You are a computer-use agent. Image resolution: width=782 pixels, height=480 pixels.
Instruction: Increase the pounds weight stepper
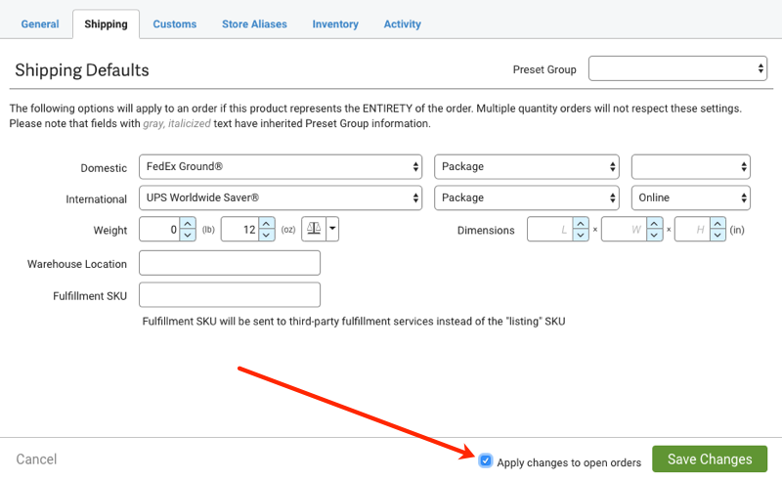tap(188, 224)
